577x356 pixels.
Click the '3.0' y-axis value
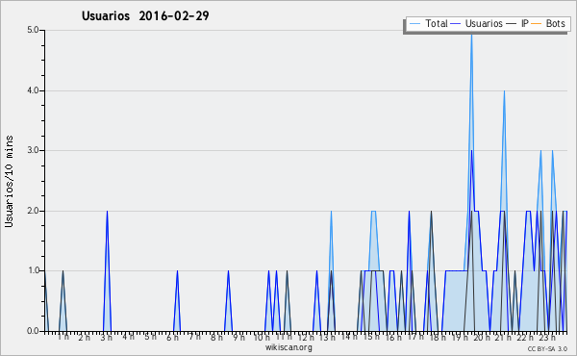click(33, 150)
